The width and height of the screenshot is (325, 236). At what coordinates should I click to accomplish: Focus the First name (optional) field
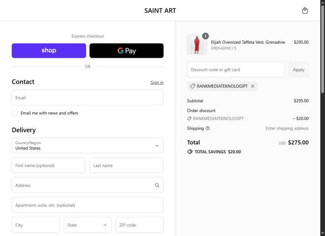(x=49, y=165)
